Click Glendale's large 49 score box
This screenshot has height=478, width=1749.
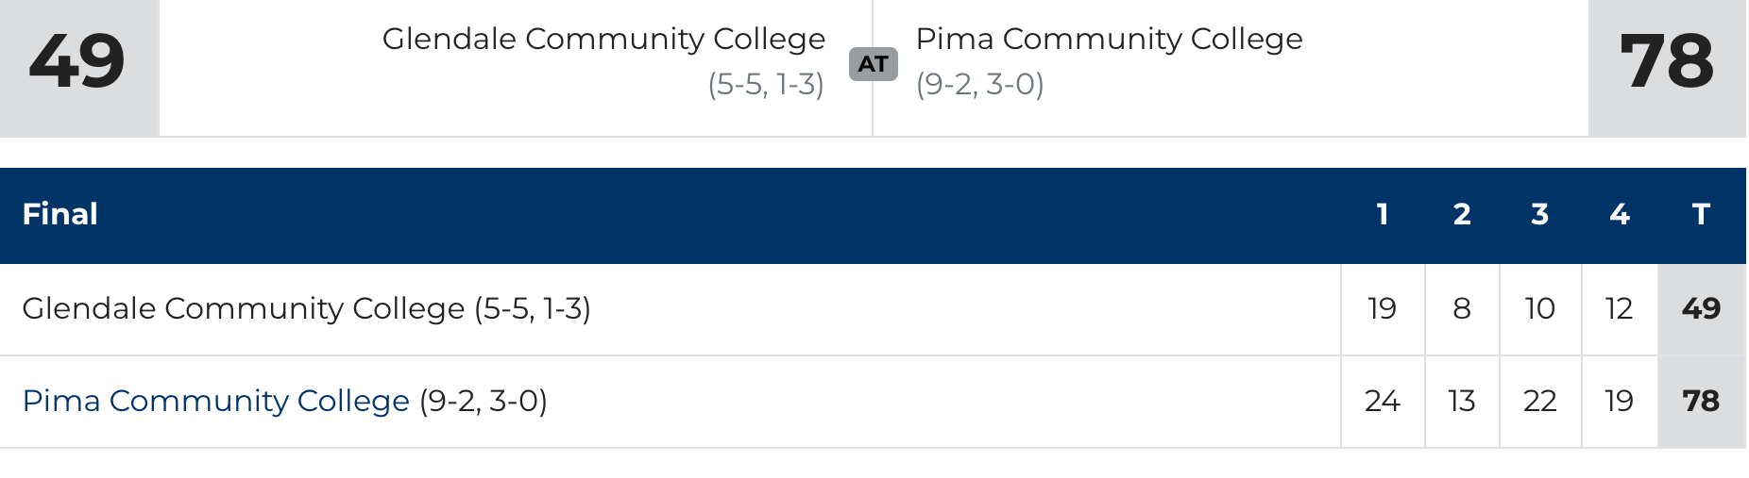tap(78, 63)
